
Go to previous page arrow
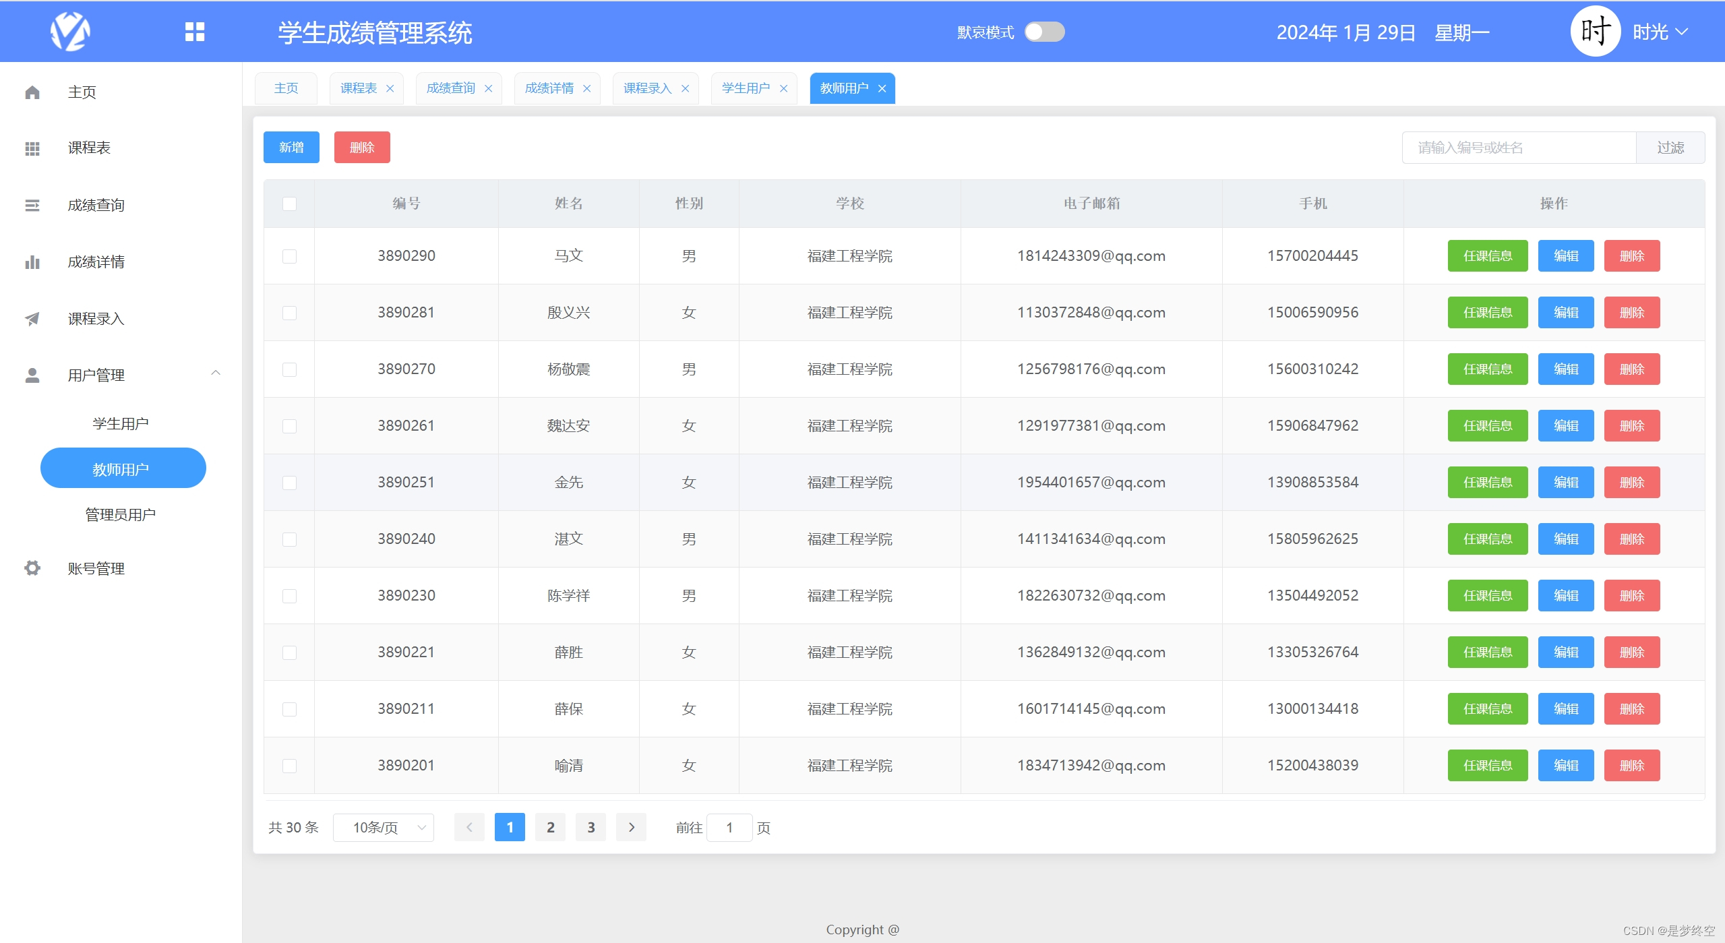[469, 827]
